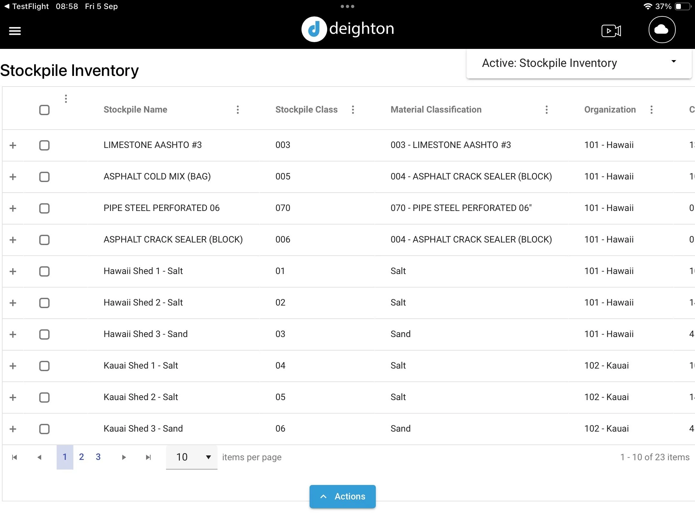Open Stockpile Class column options menu
Image resolution: width=695 pixels, height=521 pixels.
tap(353, 110)
